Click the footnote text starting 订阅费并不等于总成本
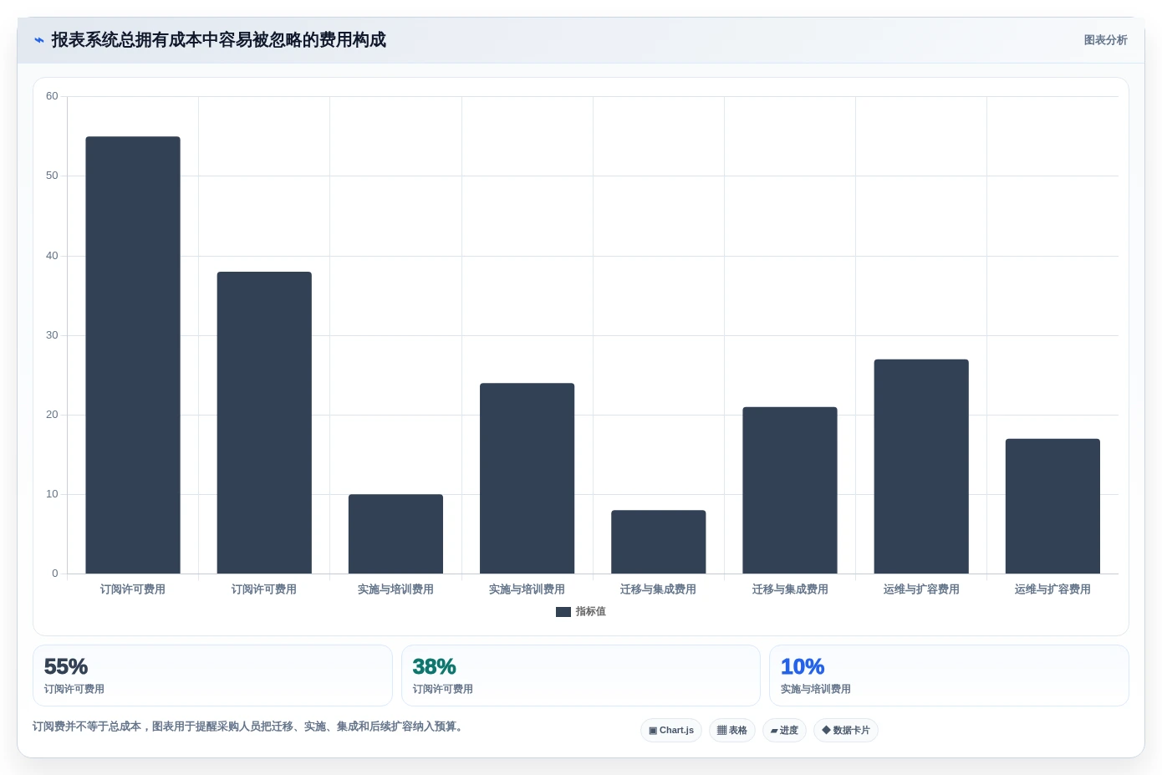Viewport: 1162px width, 775px height. point(248,727)
